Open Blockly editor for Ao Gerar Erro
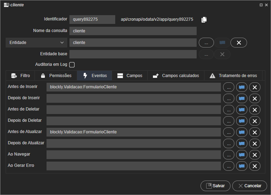The height and width of the screenshot is (195, 271). click(x=242, y=166)
